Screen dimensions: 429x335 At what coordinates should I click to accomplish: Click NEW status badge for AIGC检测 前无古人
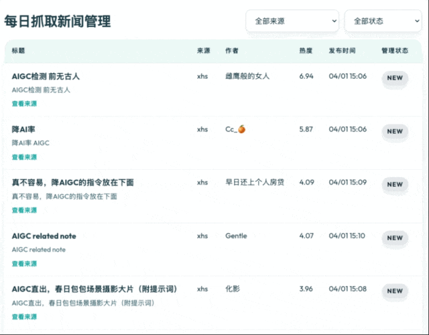click(x=395, y=78)
